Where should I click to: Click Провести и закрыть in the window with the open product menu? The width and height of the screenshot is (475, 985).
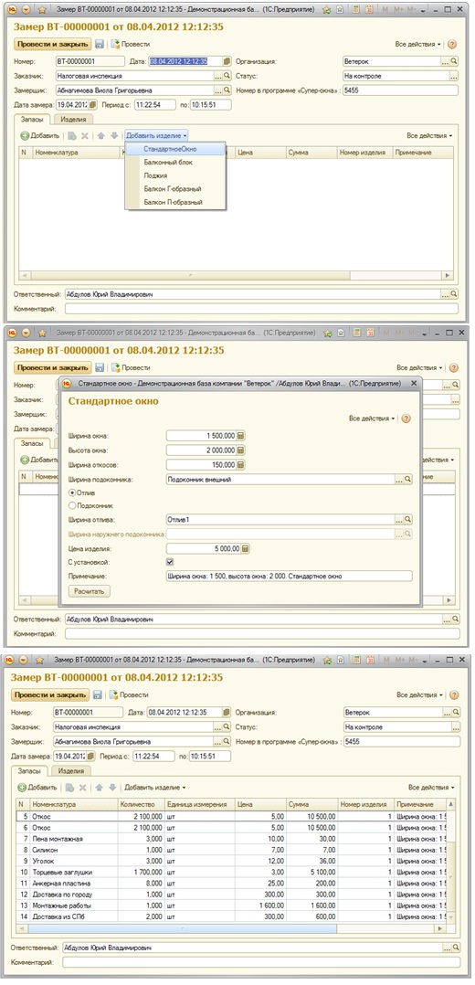(x=53, y=44)
